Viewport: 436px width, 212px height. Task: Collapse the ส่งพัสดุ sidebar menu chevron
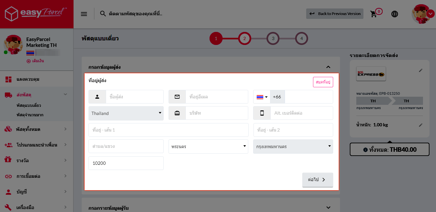pyautogui.click(x=65, y=94)
